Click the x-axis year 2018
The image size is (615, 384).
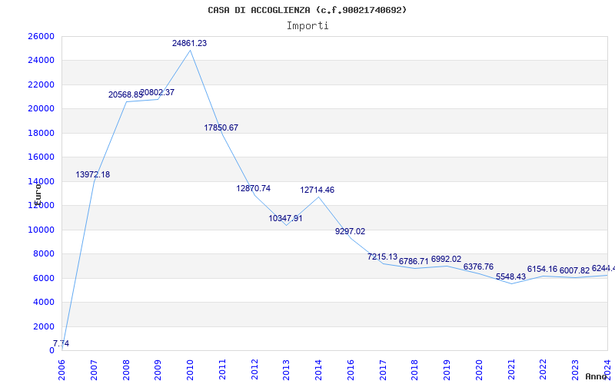[x=415, y=370]
